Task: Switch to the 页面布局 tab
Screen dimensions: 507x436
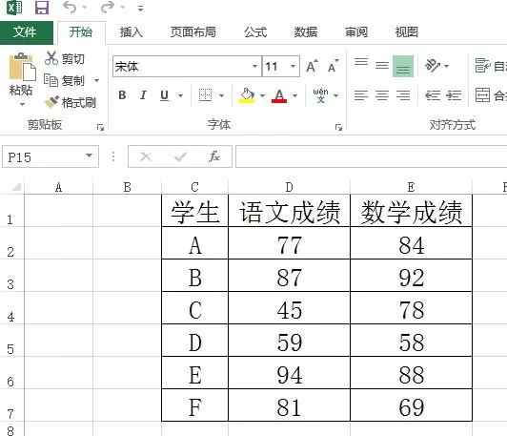Action: (x=193, y=32)
